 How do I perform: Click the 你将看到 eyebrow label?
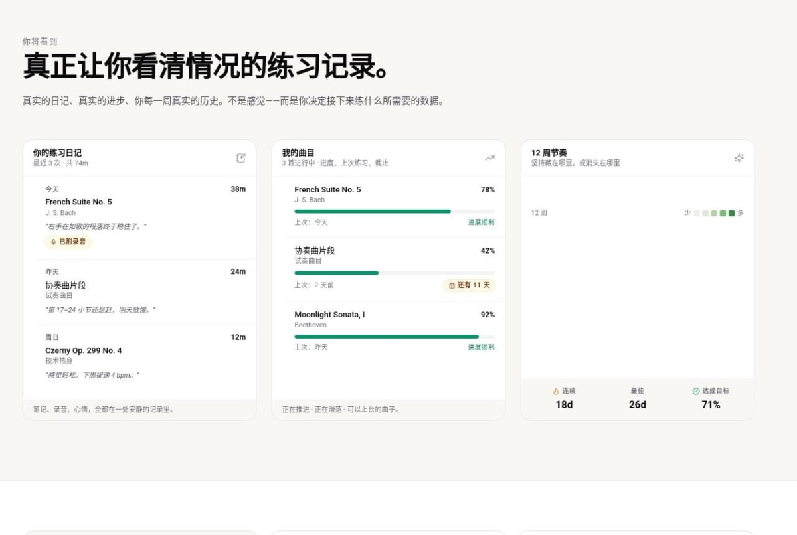(x=40, y=41)
